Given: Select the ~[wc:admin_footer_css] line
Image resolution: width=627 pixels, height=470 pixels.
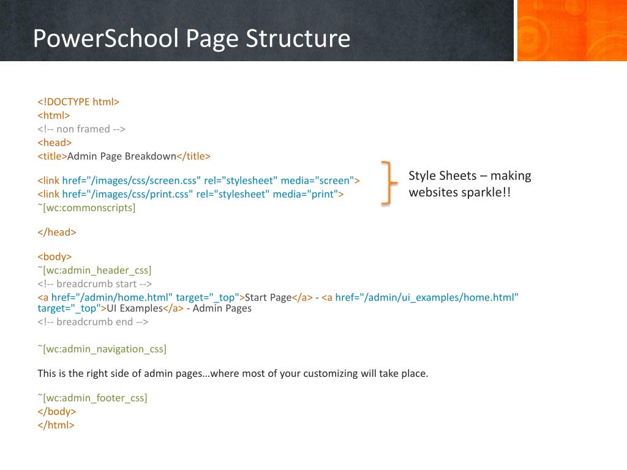Looking at the screenshot, I should (x=92, y=398).
